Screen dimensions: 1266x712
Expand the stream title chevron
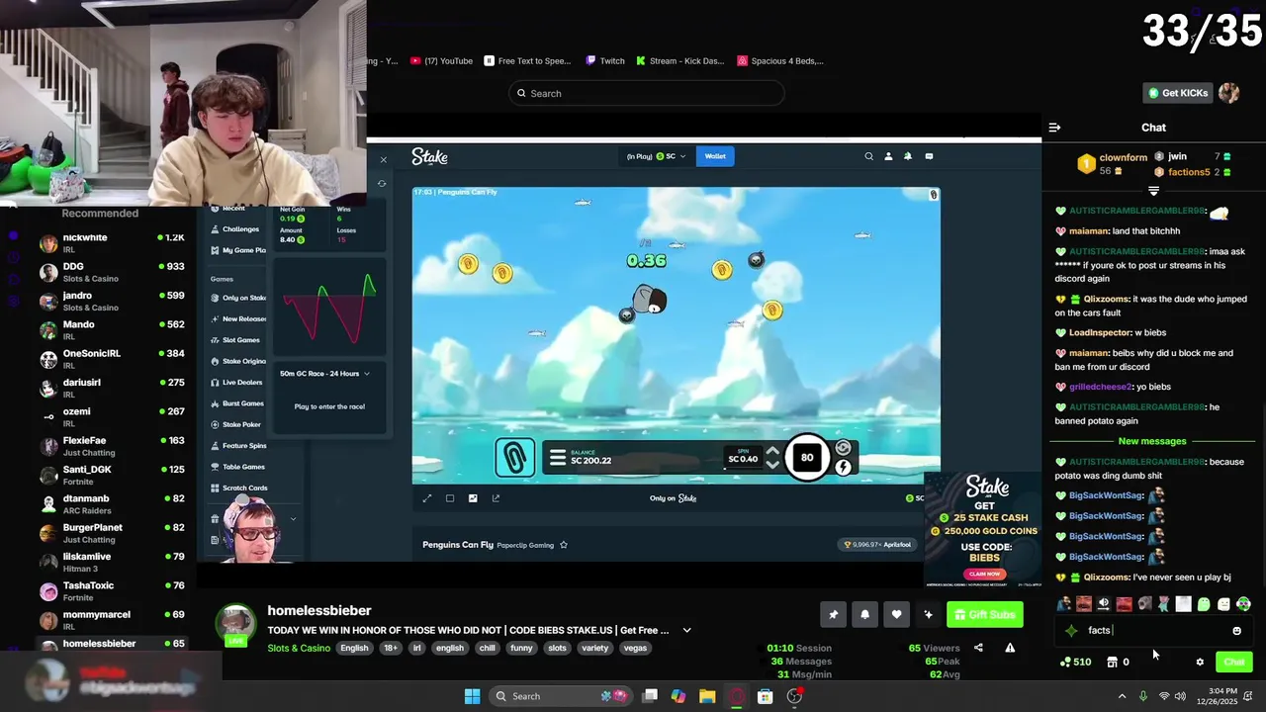pos(686,630)
